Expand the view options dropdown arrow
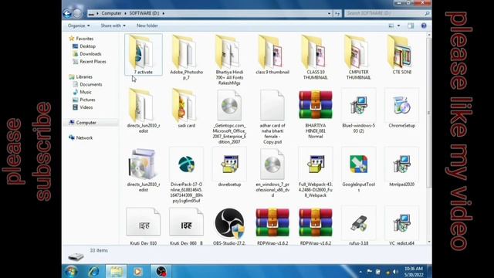The height and width of the screenshot is (278, 494). click(x=398, y=25)
